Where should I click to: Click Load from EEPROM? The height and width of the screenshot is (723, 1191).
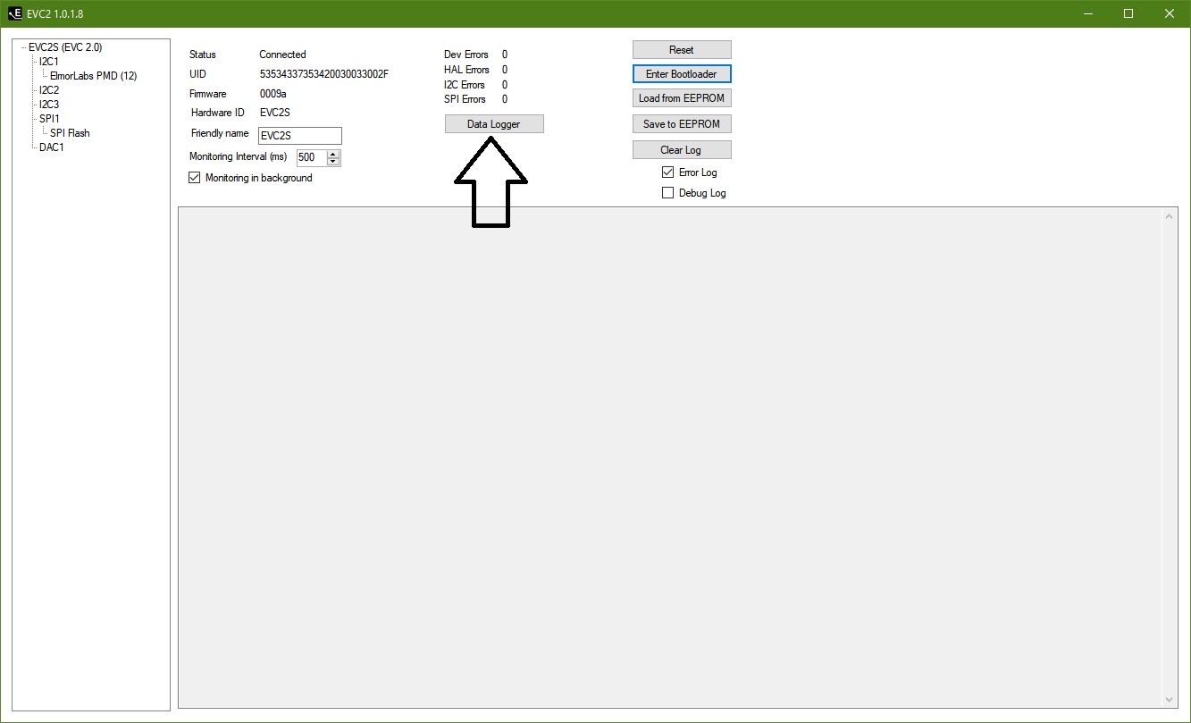(x=681, y=98)
